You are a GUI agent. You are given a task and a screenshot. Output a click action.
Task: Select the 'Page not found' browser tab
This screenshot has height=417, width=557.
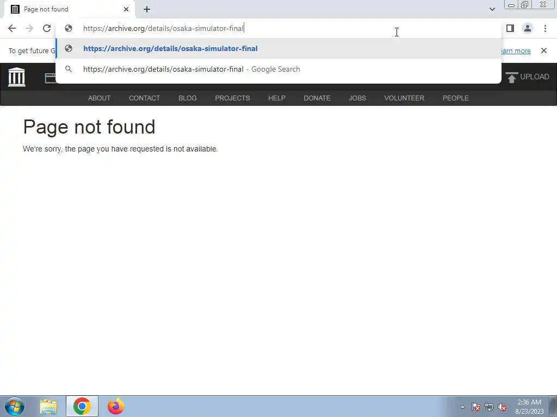click(69, 9)
